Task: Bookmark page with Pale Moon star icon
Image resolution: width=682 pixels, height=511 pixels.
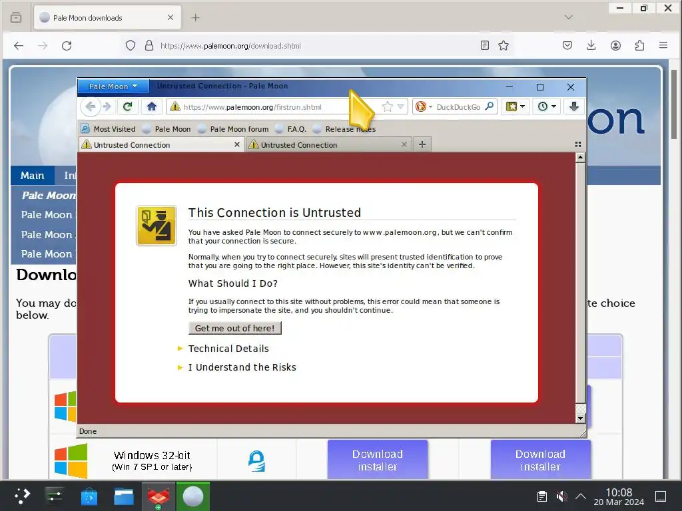Action: pos(388,106)
